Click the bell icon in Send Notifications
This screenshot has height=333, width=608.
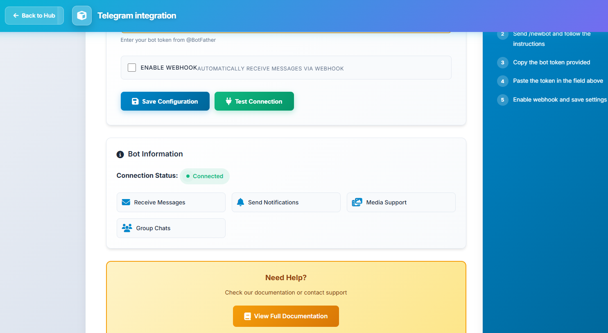point(240,202)
